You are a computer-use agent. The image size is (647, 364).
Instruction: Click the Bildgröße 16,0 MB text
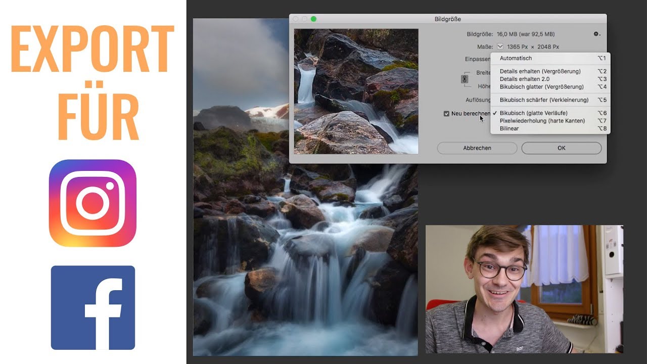(511, 34)
